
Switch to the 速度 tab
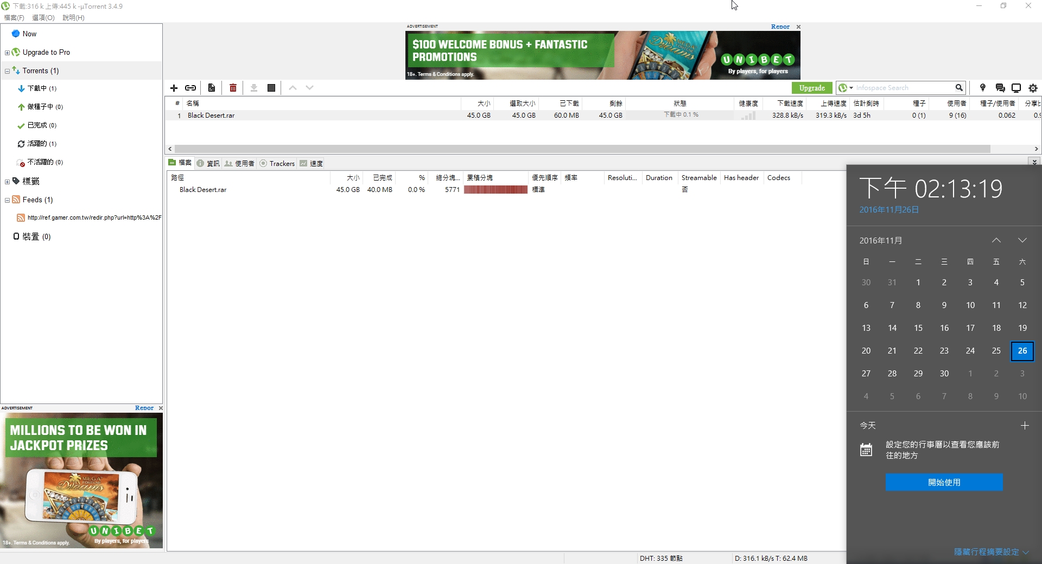(x=311, y=163)
